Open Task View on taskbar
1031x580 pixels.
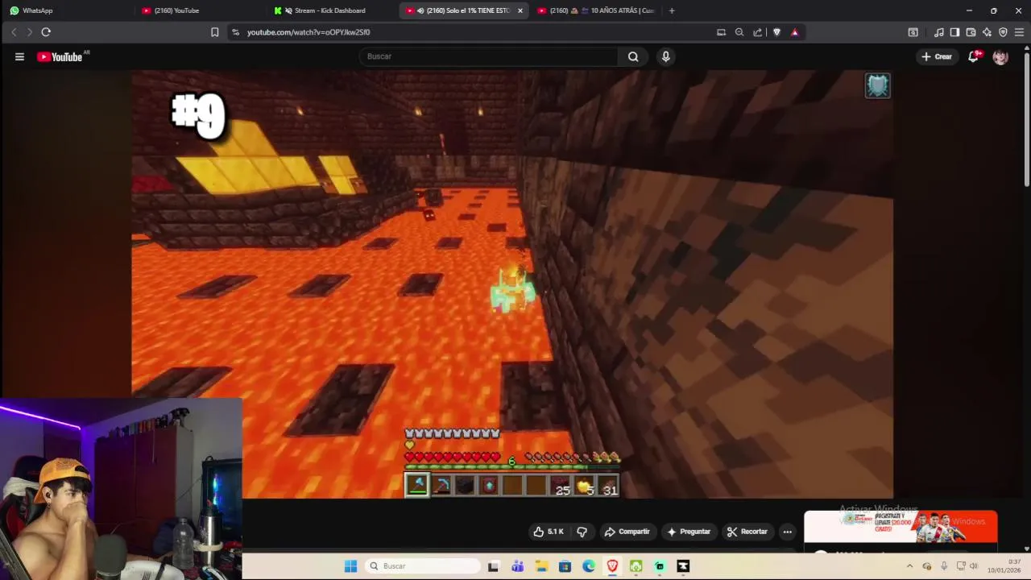click(x=493, y=566)
